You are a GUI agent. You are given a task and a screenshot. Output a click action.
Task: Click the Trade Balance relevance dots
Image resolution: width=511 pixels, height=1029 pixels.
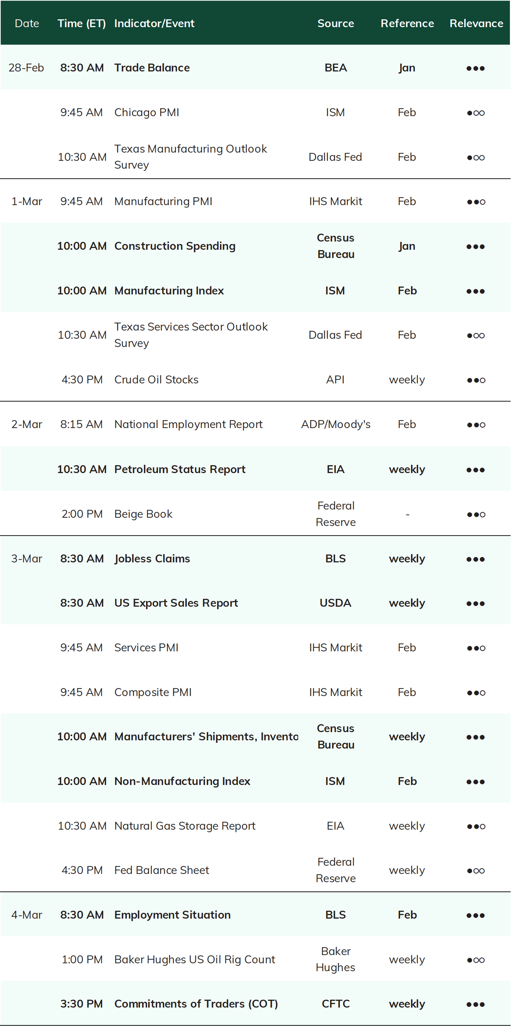point(475,68)
